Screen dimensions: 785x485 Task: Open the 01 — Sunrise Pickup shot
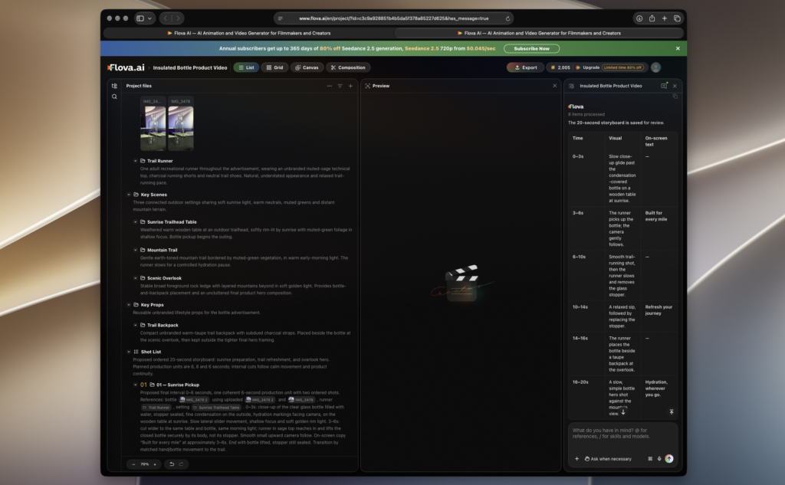(x=178, y=385)
